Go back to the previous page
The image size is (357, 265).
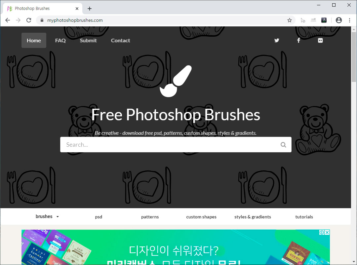coord(8,20)
